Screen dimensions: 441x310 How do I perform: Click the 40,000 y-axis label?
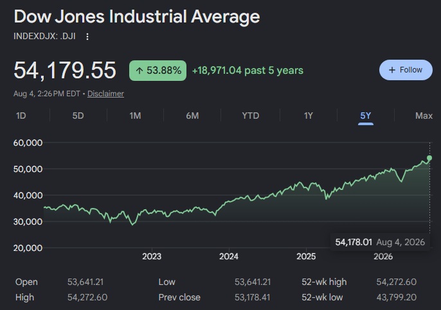(x=28, y=195)
